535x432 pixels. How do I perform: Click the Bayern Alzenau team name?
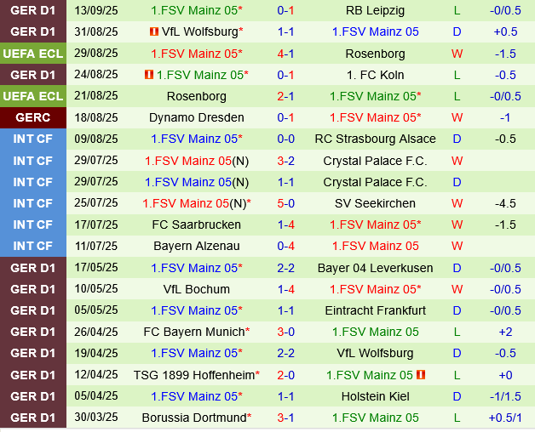tap(197, 246)
